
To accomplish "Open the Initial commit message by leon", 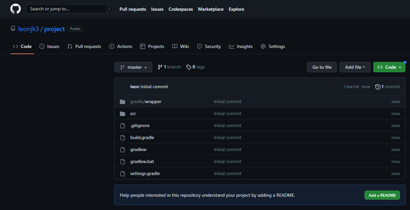I will click(x=154, y=87).
